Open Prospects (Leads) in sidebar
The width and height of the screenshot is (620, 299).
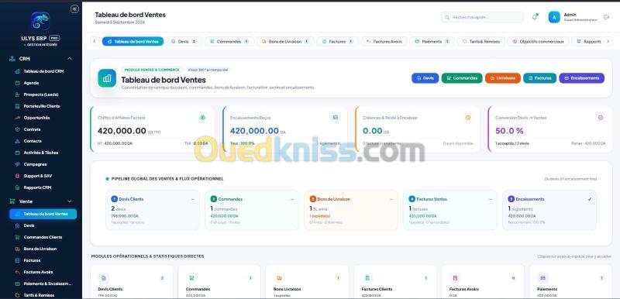(x=43, y=95)
